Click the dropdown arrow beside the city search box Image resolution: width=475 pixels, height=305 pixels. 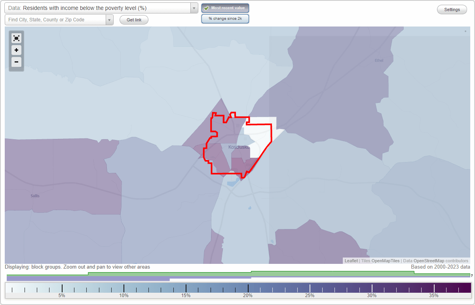click(x=110, y=19)
